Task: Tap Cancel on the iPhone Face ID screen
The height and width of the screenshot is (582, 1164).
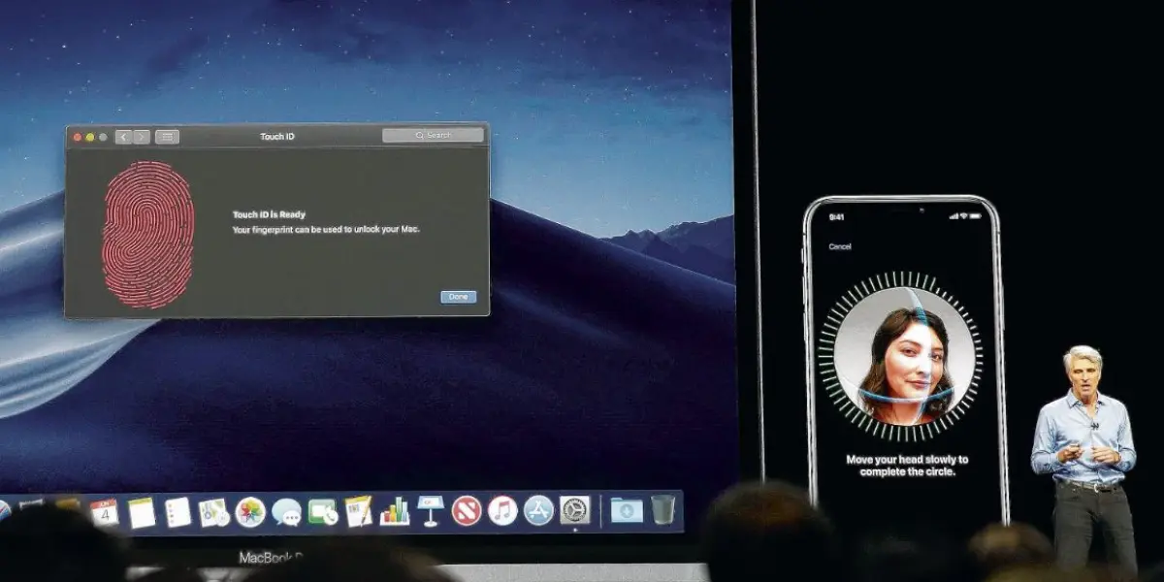Action: point(840,246)
